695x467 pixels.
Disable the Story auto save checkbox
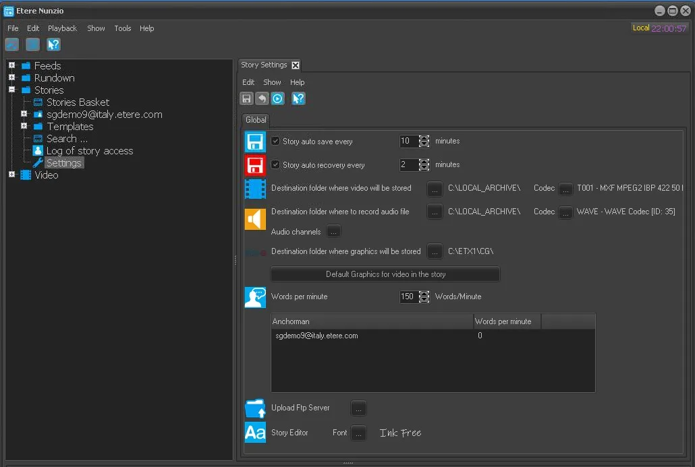coord(275,142)
